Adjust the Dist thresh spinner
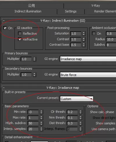116x142 pixels. point(80,123)
